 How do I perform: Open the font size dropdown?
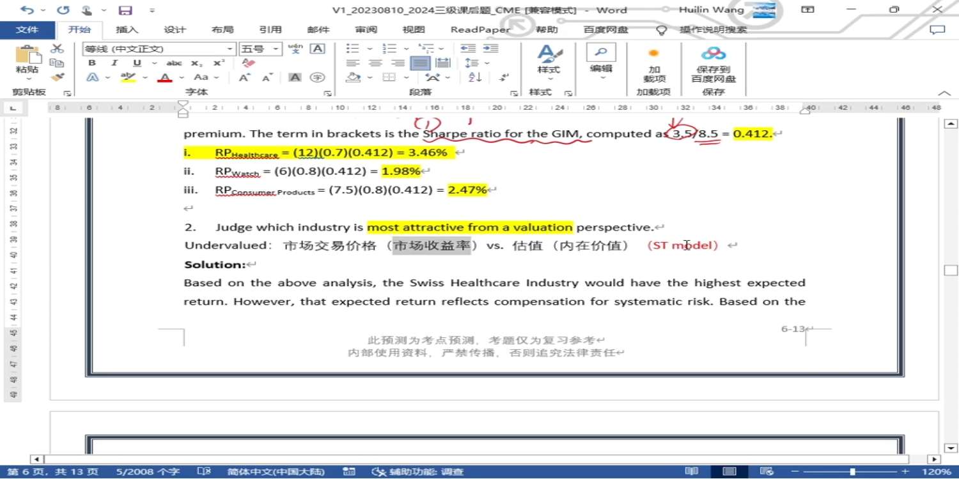click(276, 49)
